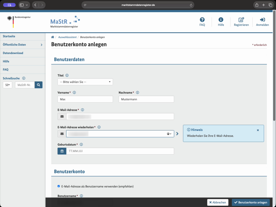Open the FAQ icon in header
The width and height of the screenshot is (276, 207).
(x=202, y=20)
